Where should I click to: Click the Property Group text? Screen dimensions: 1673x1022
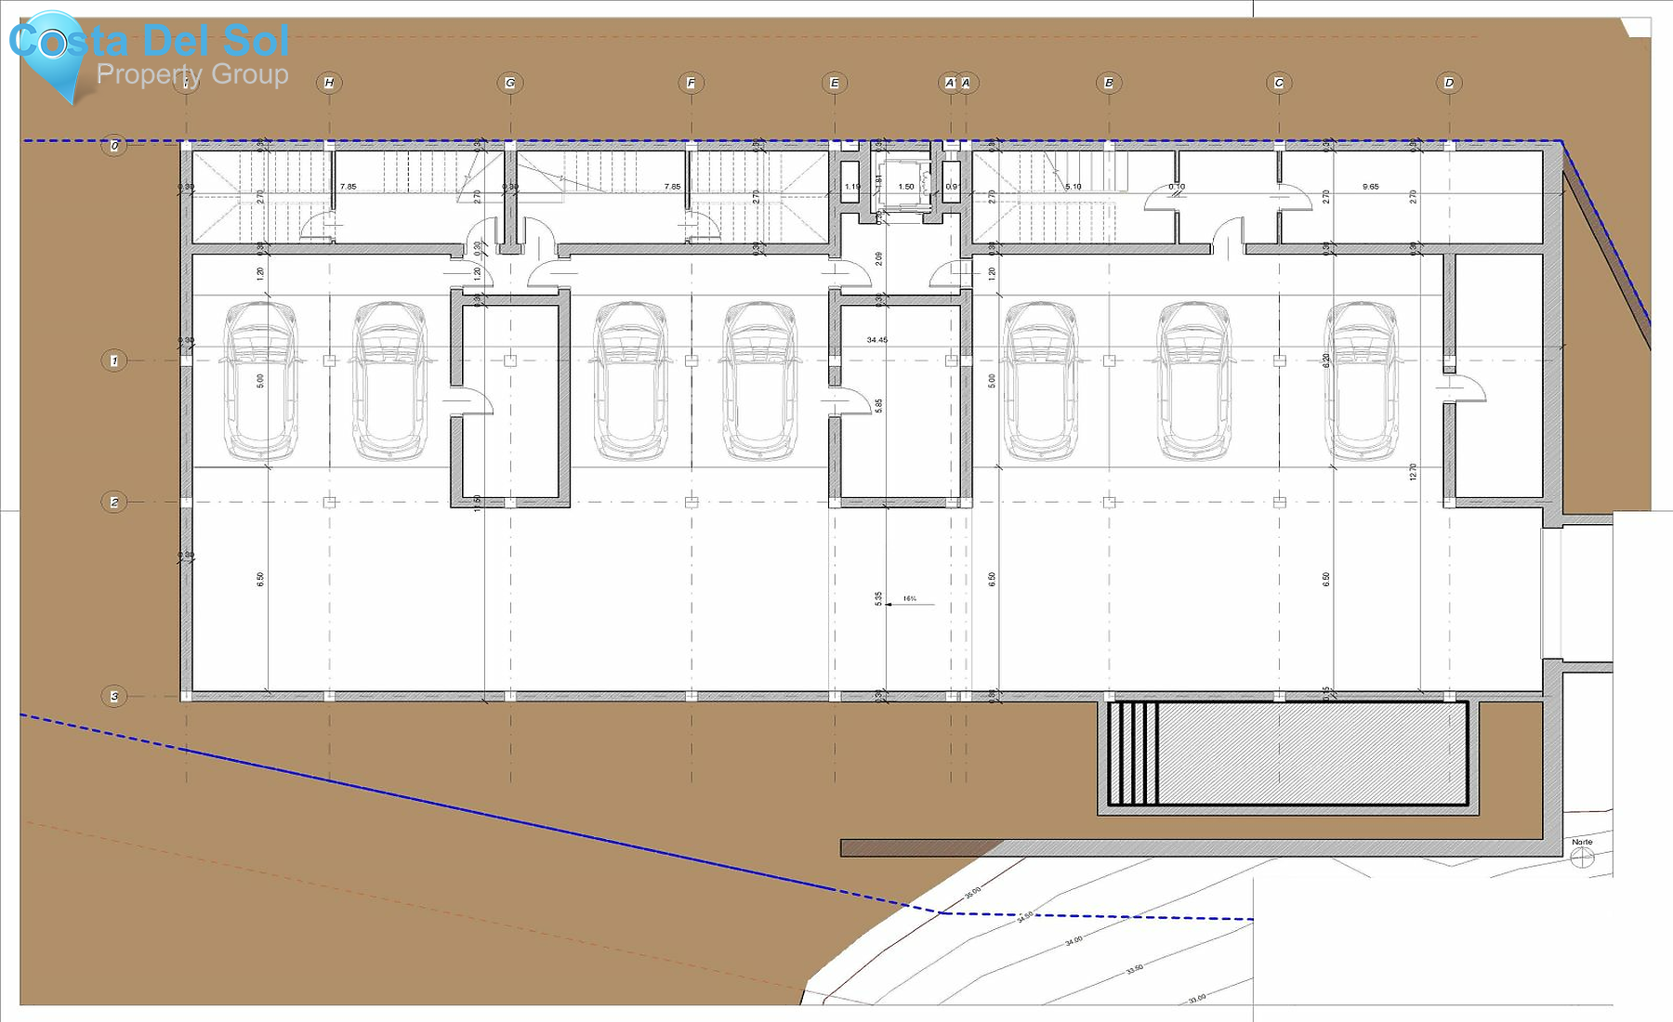pos(192,74)
